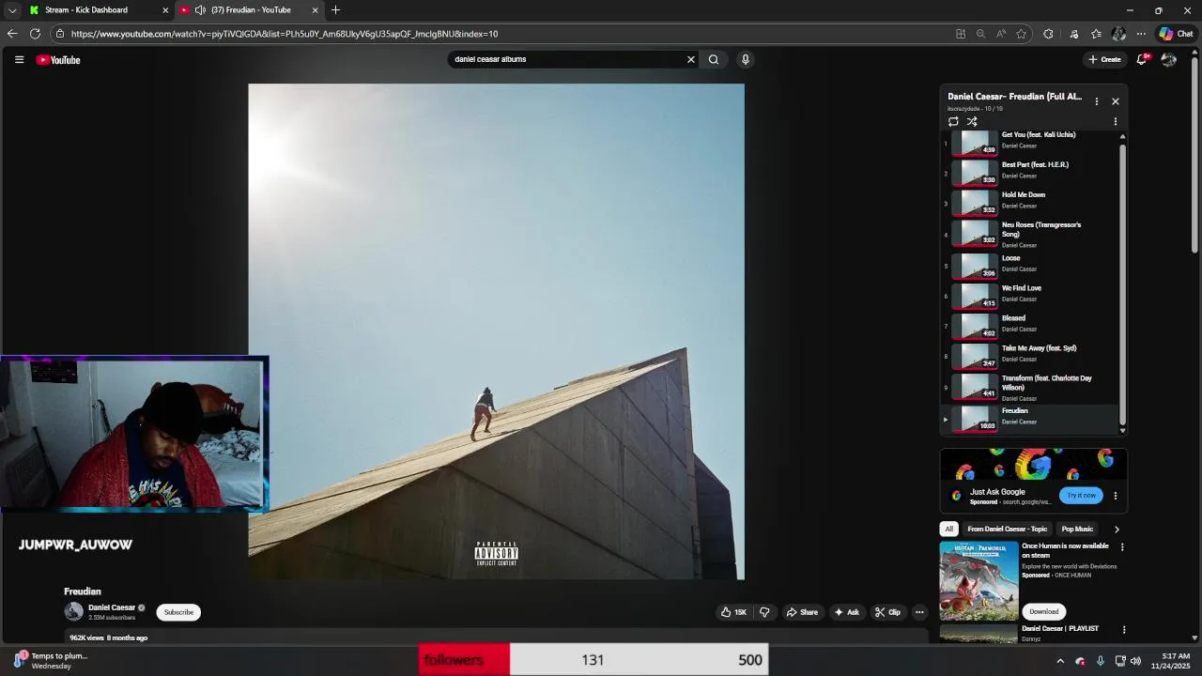Screen dimensions: 1202x676
Task: Subscribe to Daniel Caesar channel
Action: coord(178,612)
